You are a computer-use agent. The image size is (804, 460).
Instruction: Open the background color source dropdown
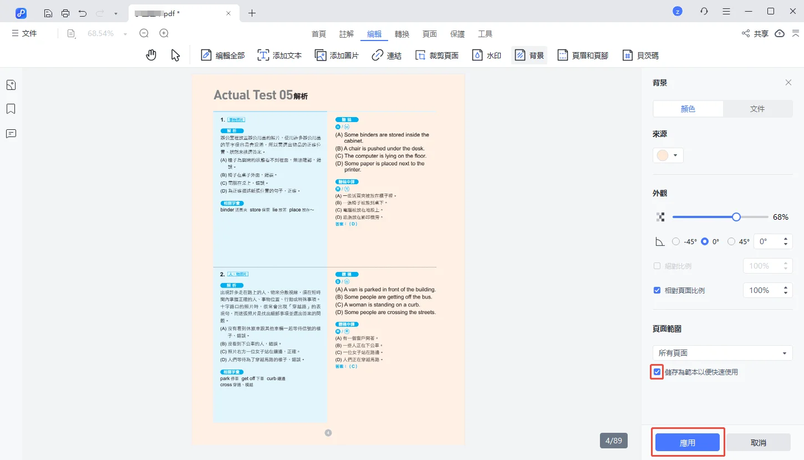tap(668, 155)
